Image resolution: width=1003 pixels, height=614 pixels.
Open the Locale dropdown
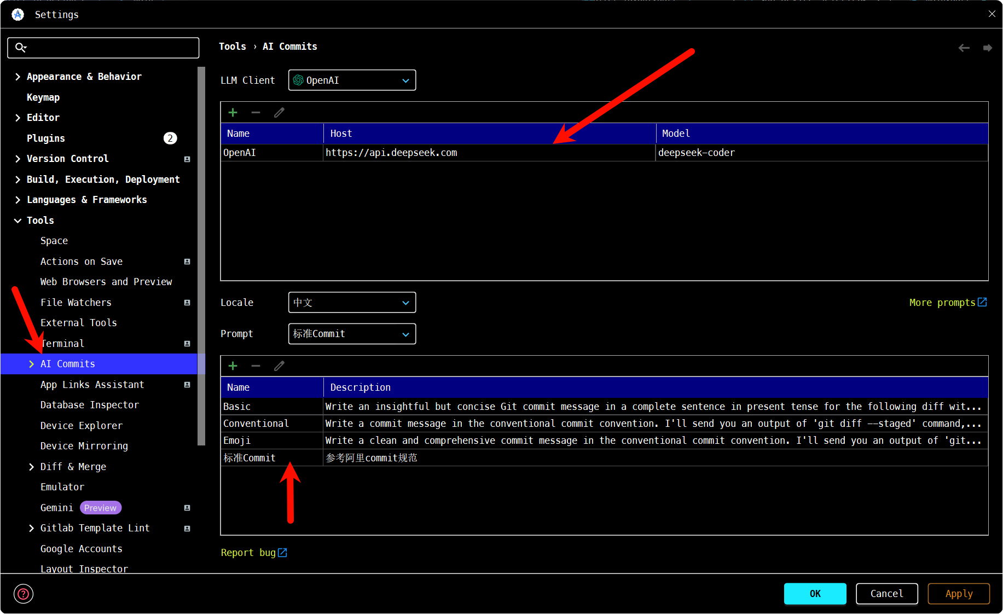pyautogui.click(x=352, y=303)
